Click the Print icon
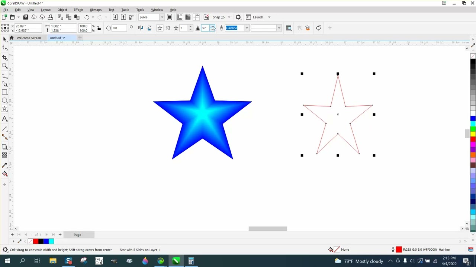This screenshot has width=476, height=267. [50, 17]
